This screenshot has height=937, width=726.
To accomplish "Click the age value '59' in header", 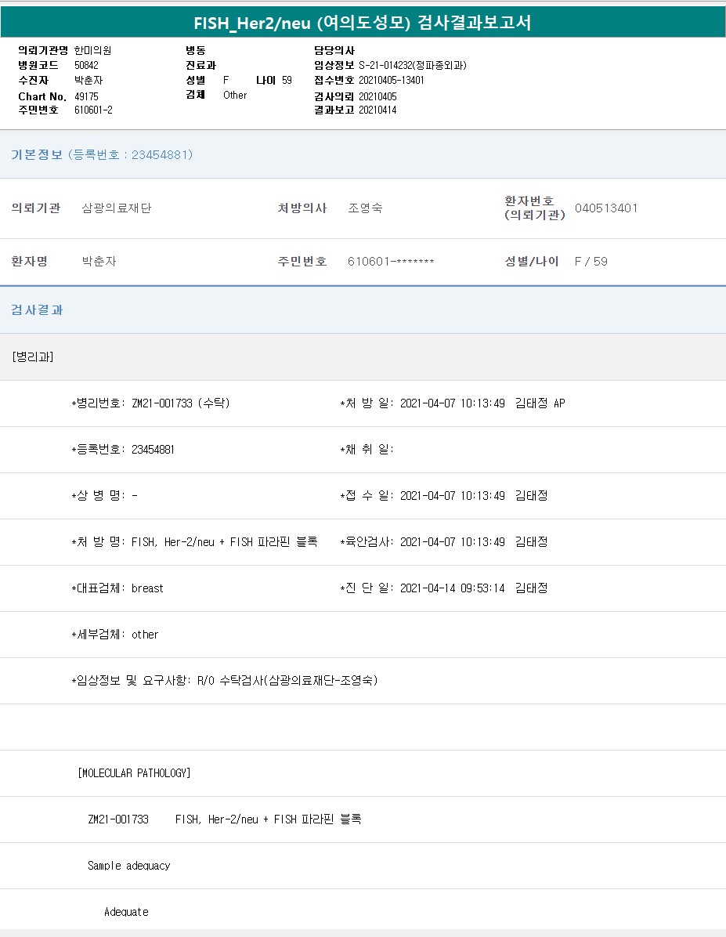I will 287,80.
